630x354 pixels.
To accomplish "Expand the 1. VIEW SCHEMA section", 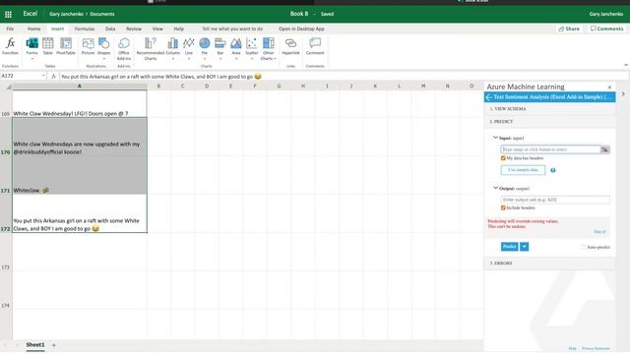I will point(549,109).
